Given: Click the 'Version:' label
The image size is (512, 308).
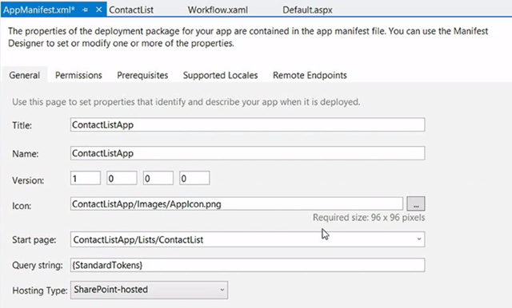Looking at the screenshot, I should [28, 180].
